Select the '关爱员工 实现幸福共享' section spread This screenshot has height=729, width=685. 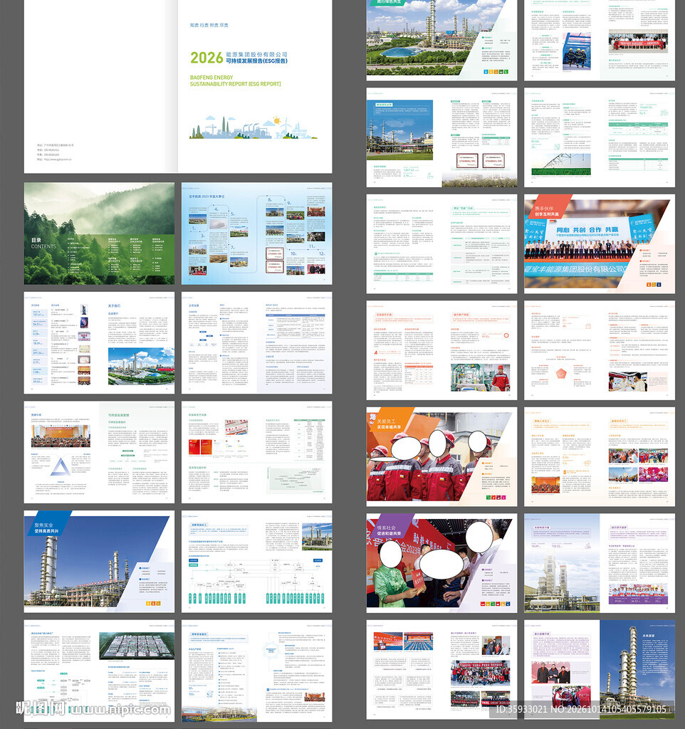point(441,457)
